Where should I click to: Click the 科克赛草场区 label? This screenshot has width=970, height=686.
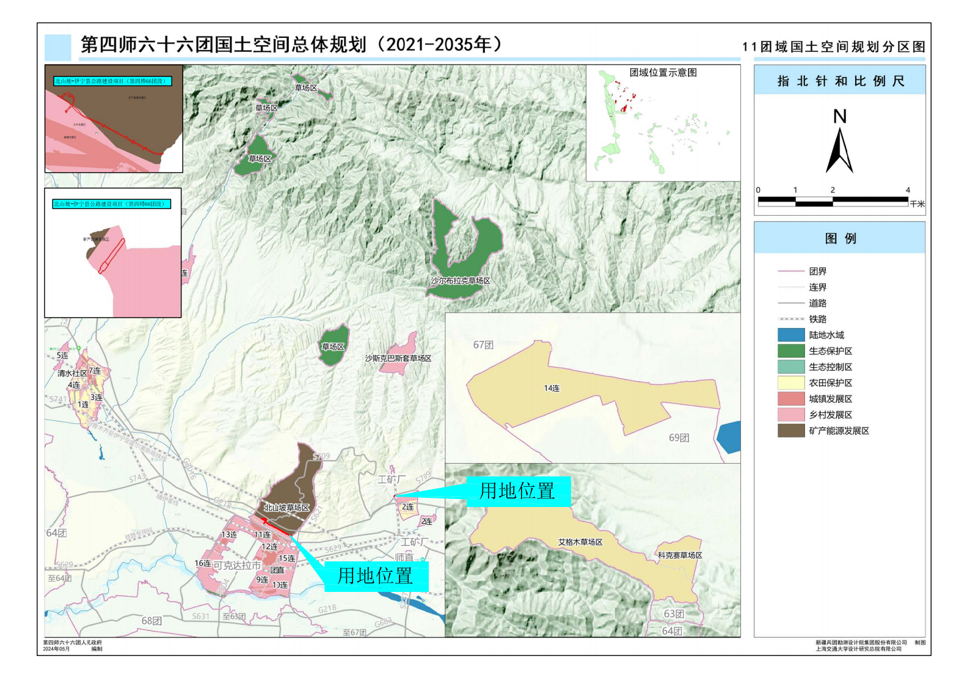[680, 555]
